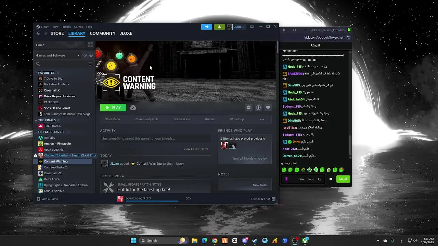The height and width of the screenshot is (246, 438).
Task: Open emoji picker in Kick chat
Action: point(320,179)
